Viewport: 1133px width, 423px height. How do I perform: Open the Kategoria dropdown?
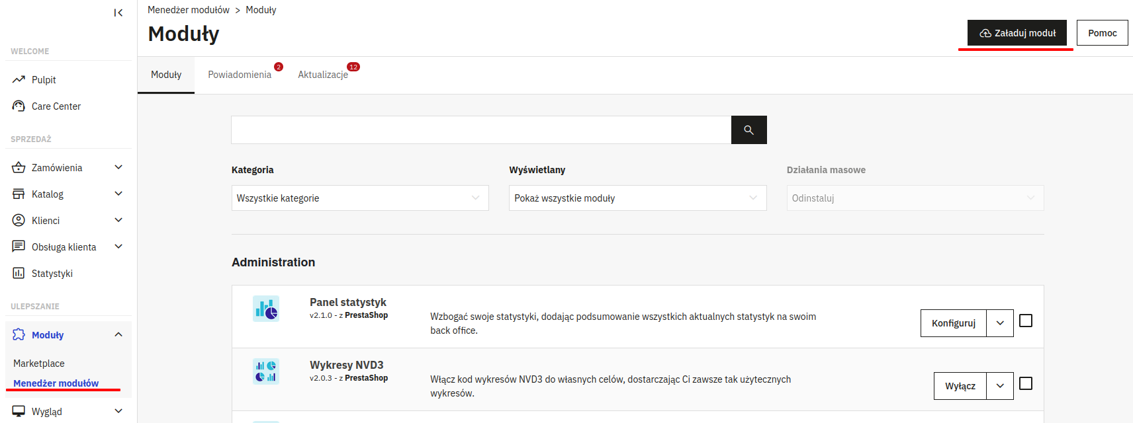[x=359, y=198]
